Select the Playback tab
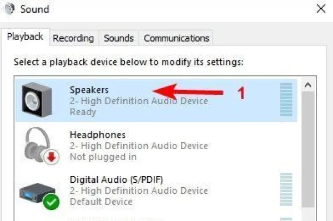Image resolution: width=333 pixels, height=221 pixels. point(25,37)
